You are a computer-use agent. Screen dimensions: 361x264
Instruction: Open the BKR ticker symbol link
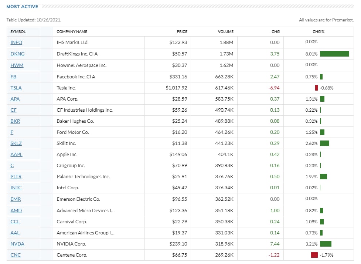tap(15, 121)
